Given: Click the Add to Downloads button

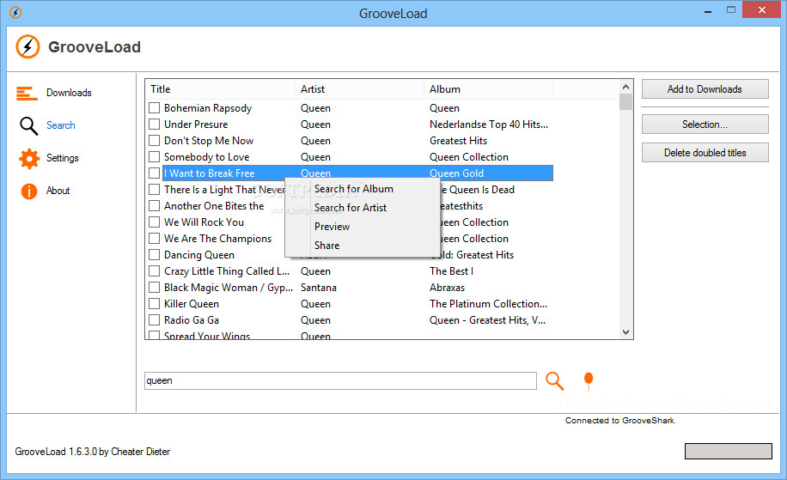Looking at the screenshot, I should 705,89.
